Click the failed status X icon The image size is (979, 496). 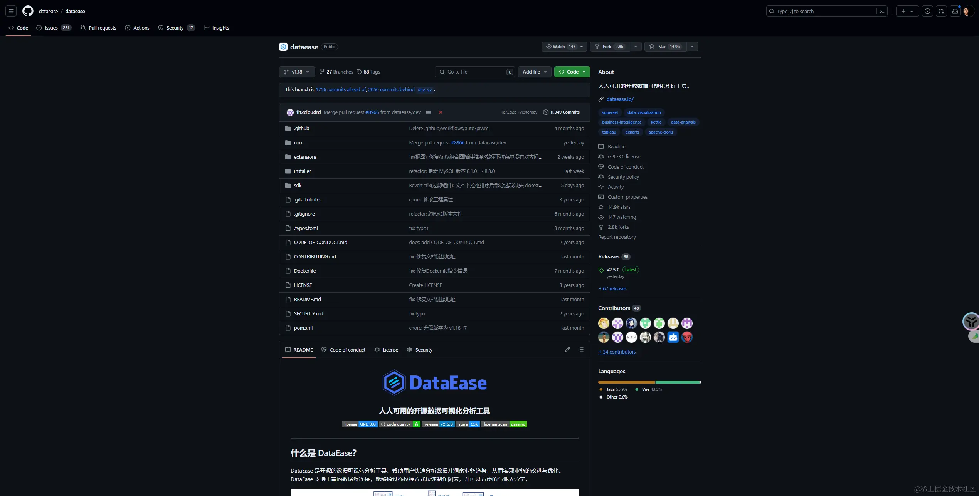coord(441,112)
